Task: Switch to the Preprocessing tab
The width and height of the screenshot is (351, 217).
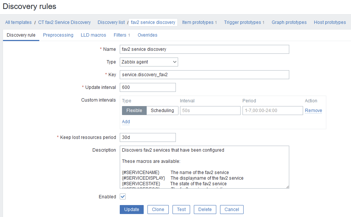Action: [x=58, y=35]
